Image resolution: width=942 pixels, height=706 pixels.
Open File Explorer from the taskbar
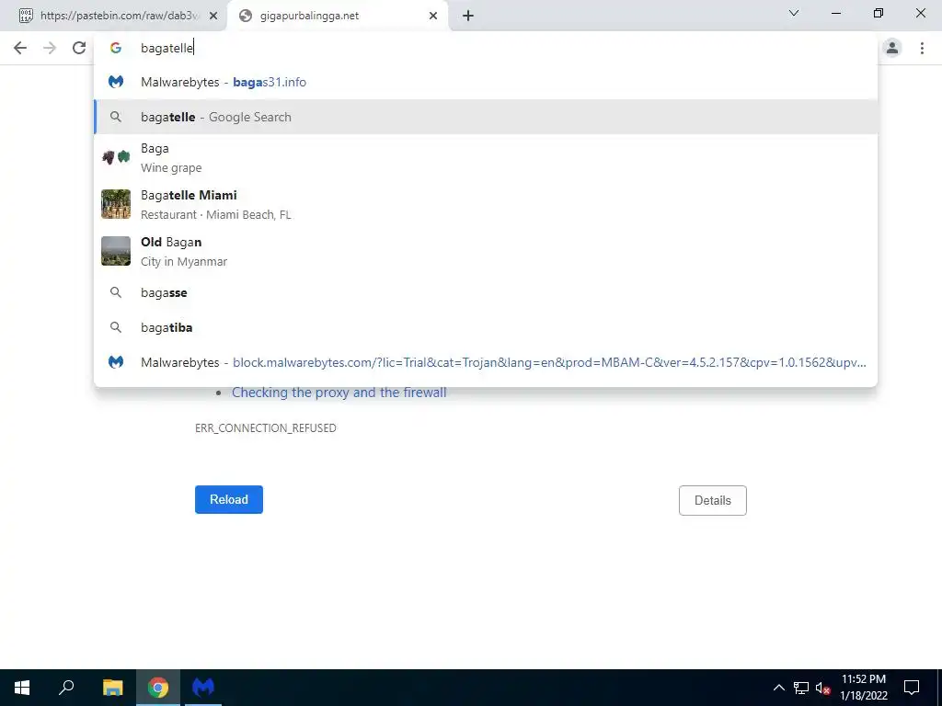point(112,688)
